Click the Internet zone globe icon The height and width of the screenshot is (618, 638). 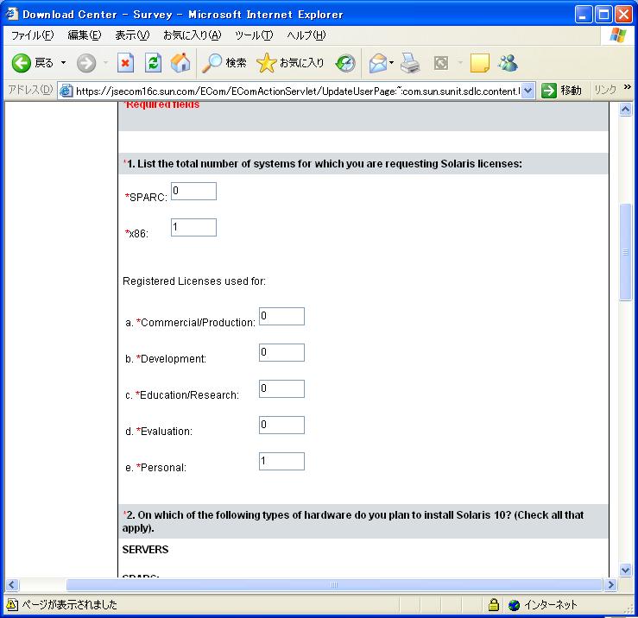coord(514,605)
